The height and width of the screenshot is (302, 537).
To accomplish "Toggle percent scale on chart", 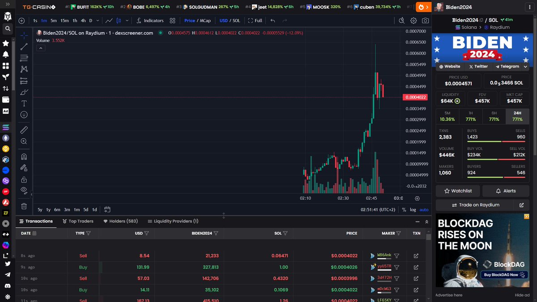I will coord(404,209).
